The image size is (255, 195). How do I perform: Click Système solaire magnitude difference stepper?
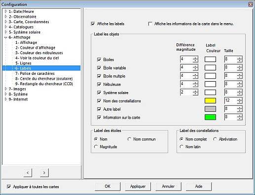tap(195, 92)
